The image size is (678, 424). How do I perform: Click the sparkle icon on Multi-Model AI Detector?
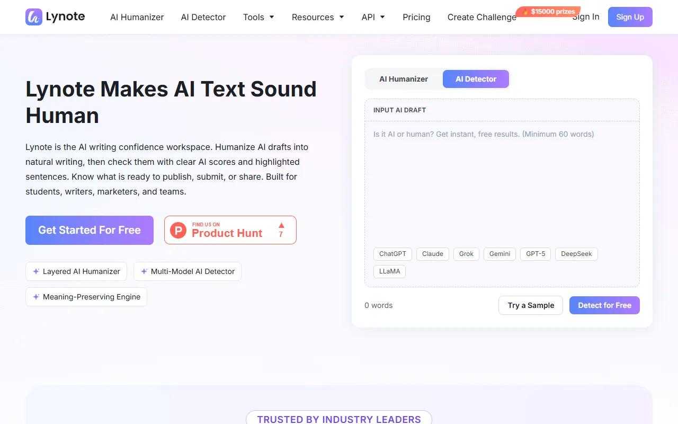144,271
